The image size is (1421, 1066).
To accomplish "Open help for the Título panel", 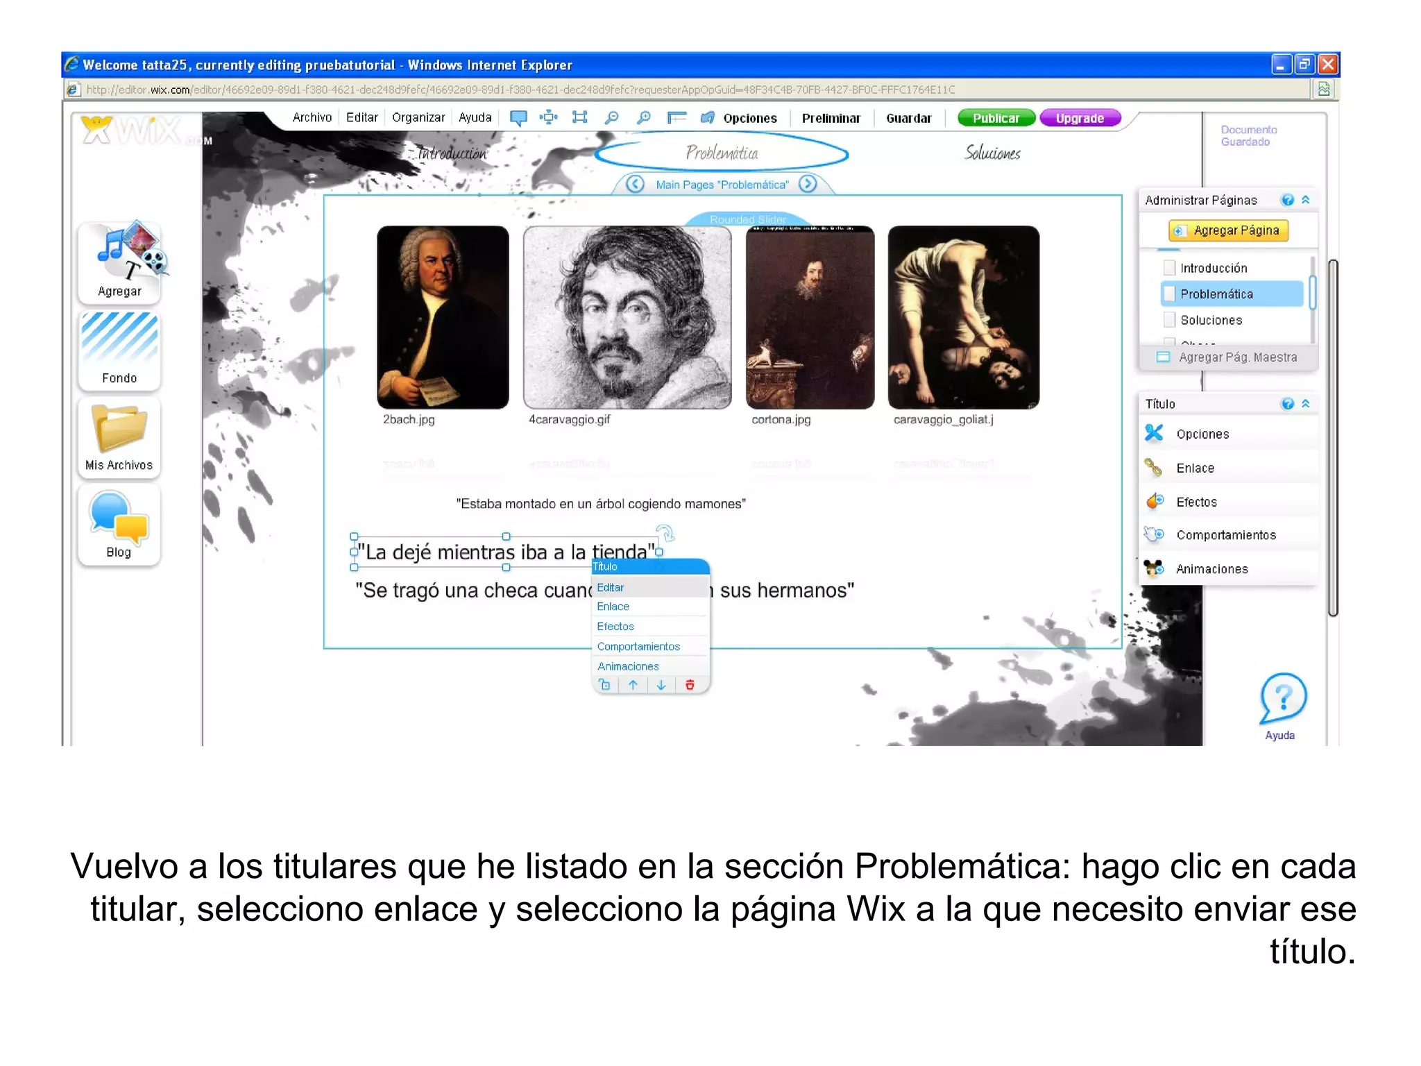I will tap(1288, 404).
